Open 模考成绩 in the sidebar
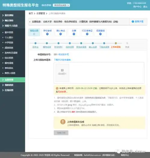 (x=9, y=63)
